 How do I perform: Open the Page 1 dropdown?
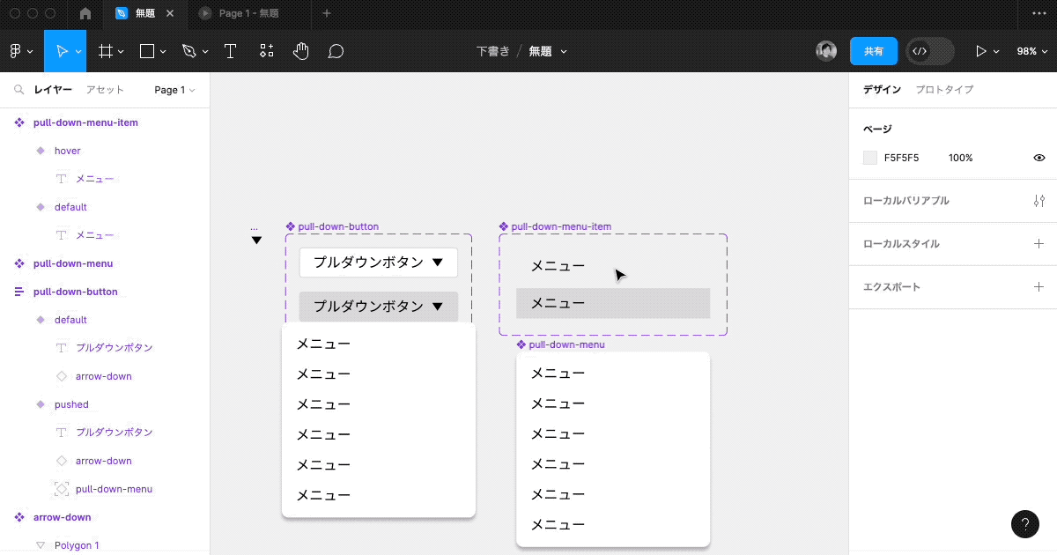click(x=174, y=89)
